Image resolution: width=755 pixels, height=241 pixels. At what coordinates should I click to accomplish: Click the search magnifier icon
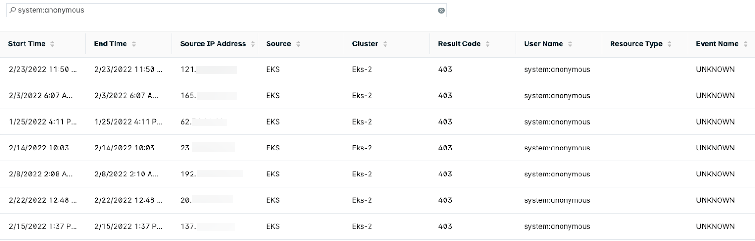click(12, 10)
